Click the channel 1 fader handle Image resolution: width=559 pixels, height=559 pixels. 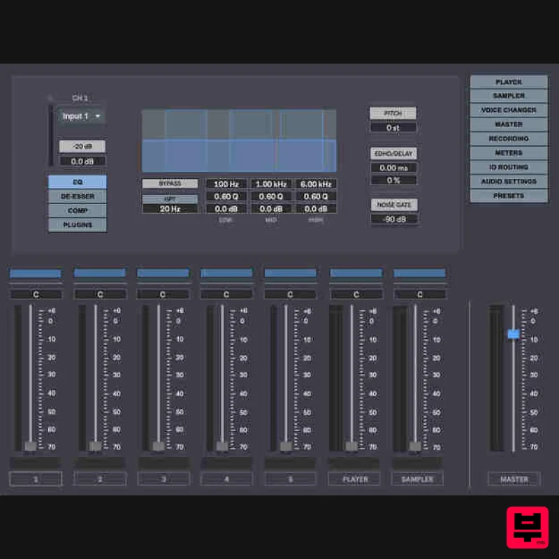point(31,446)
